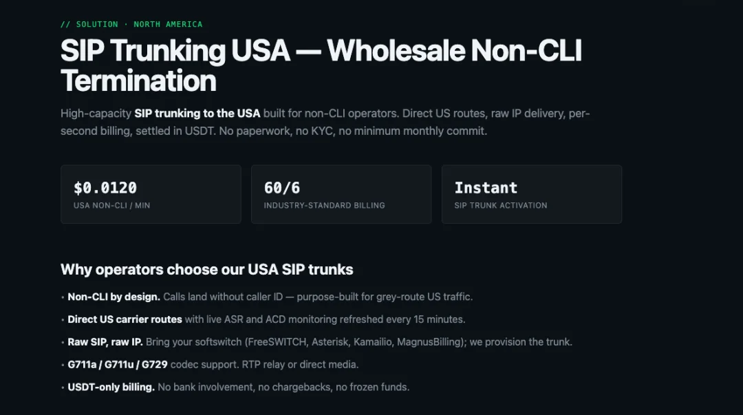Click the Instant activation value
Image resolution: width=743 pixels, height=415 pixels.
486,188
